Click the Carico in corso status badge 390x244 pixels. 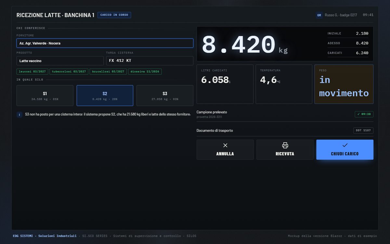click(x=114, y=15)
